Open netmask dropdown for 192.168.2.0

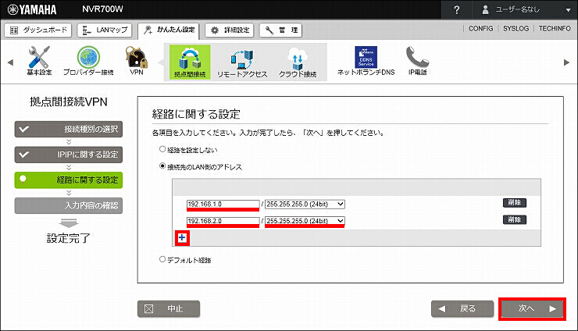pyautogui.click(x=305, y=221)
